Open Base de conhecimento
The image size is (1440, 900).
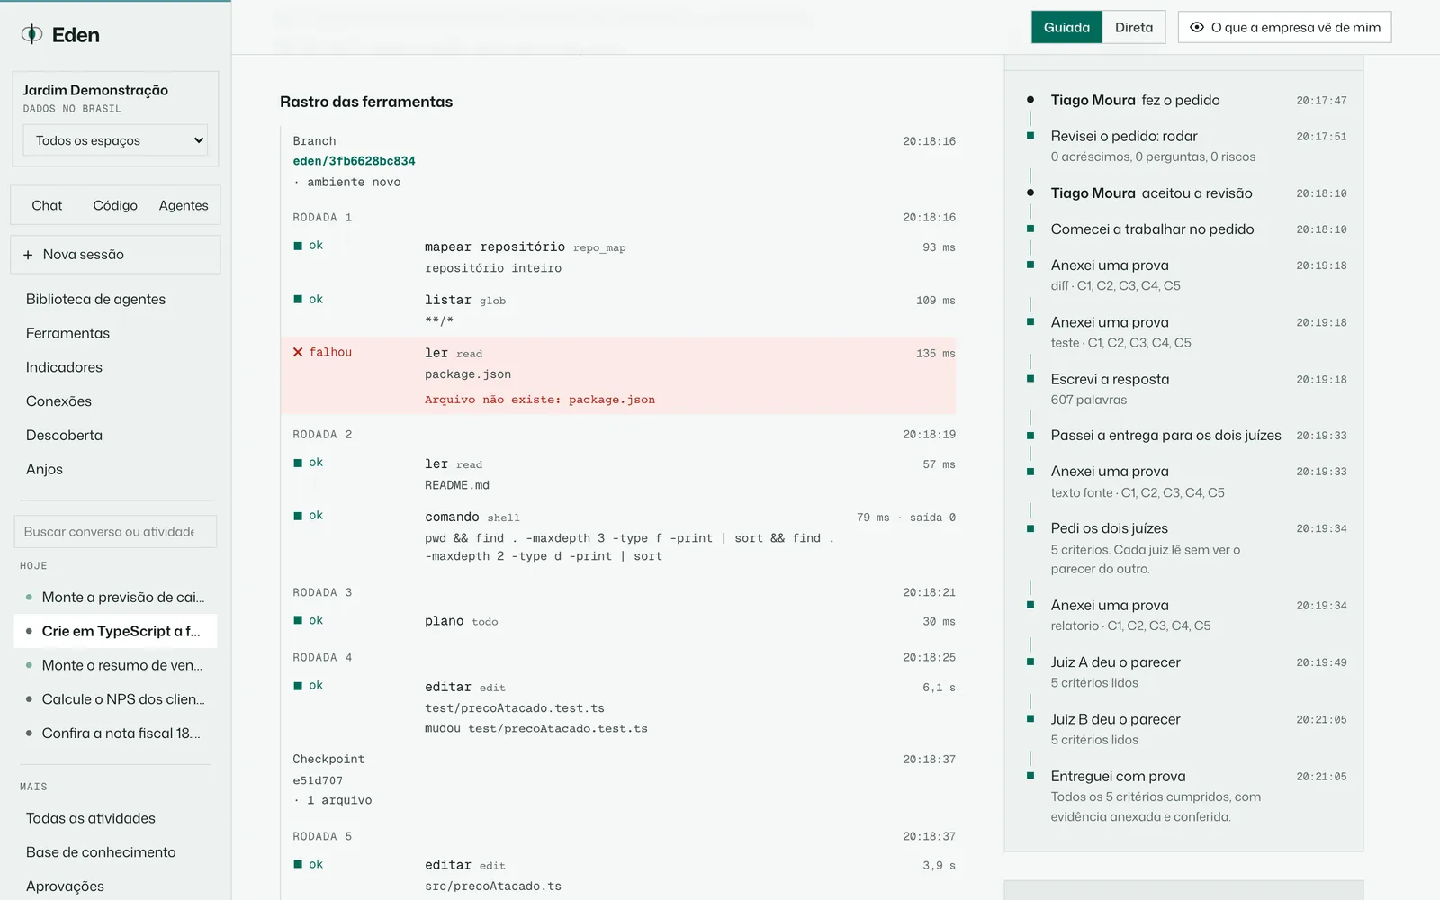pos(101,852)
